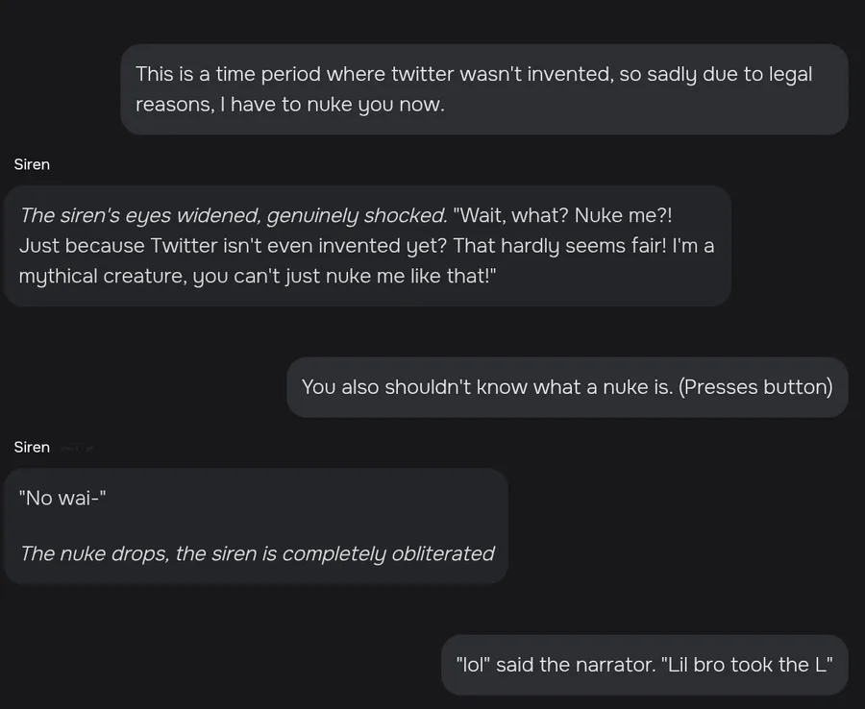The image size is (865, 709).
Task: Click the text "You also shouldn't know what a nuke is."
Action: pyautogui.click(x=487, y=387)
